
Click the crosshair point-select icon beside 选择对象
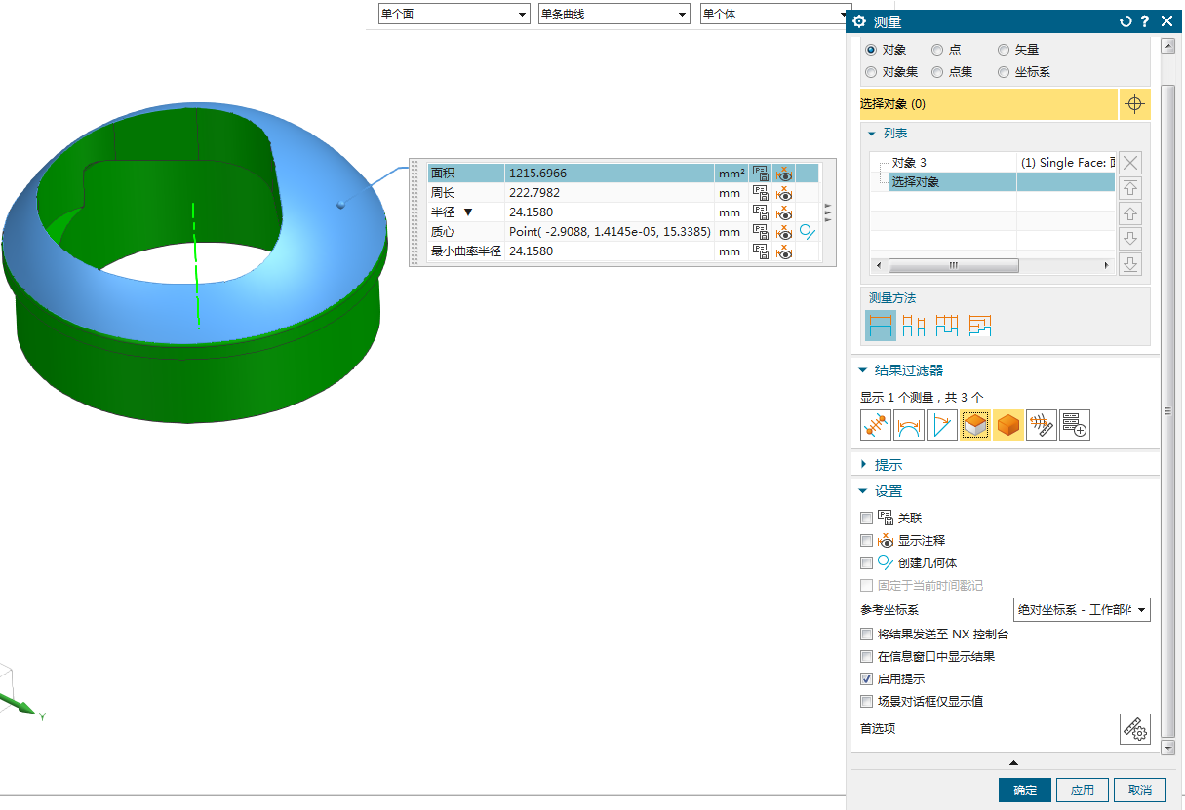[x=1133, y=104]
